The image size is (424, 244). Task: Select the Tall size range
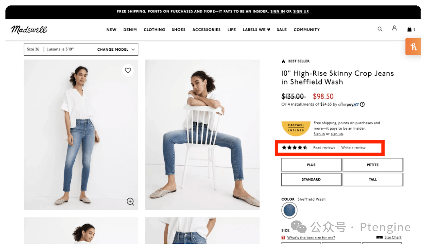click(373, 180)
